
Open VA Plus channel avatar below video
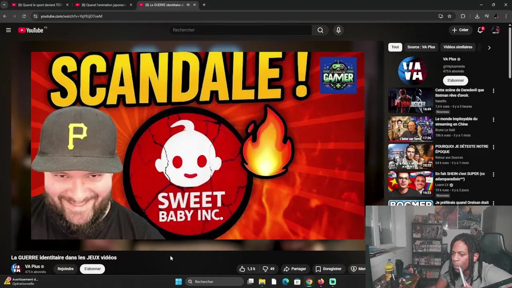pos(16,269)
